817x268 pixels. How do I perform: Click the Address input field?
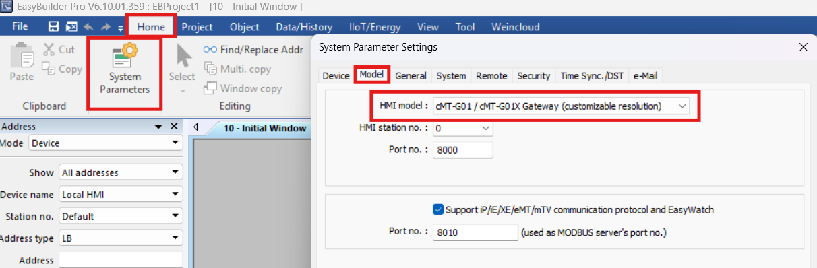(x=121, y=260)
